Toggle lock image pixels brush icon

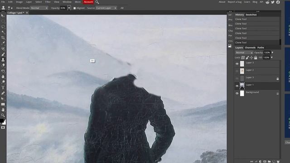[247, 58]
